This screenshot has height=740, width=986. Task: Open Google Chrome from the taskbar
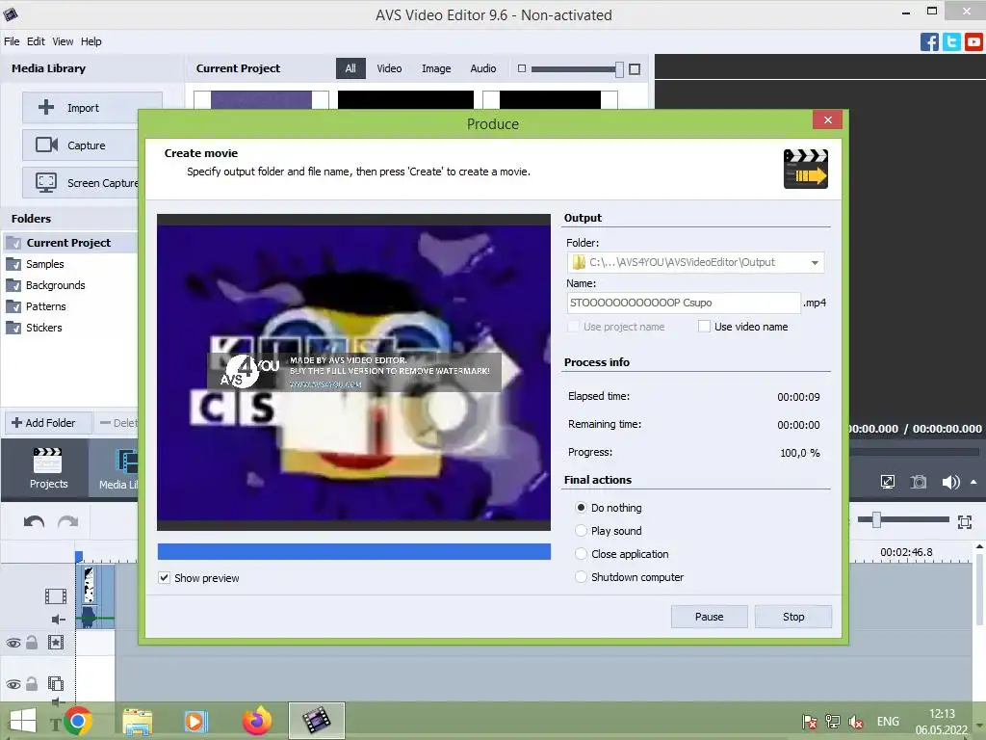77,721
